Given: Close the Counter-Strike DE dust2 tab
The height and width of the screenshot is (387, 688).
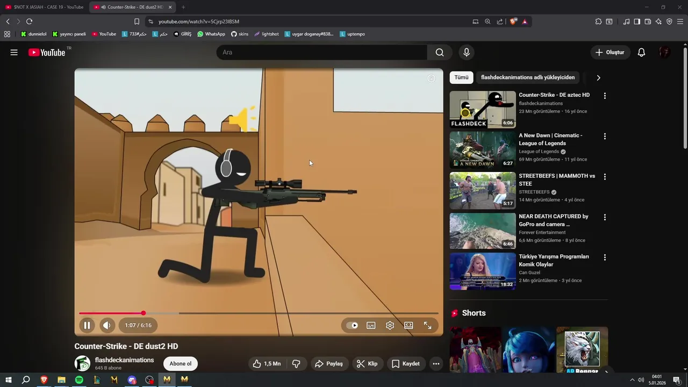Looking at the screenshot, I should [170, 7].
